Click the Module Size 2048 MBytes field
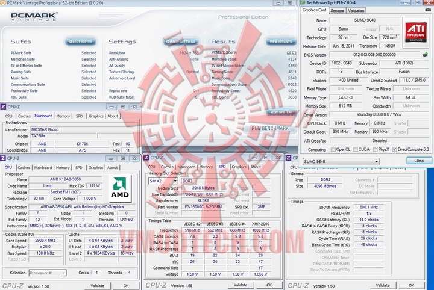This screenshot has width=434, height=290. 203,188
